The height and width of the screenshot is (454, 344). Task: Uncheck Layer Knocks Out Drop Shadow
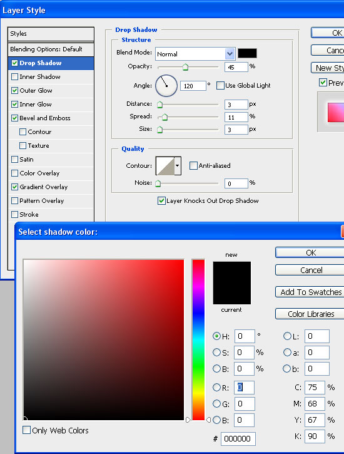tap(161, 200)
